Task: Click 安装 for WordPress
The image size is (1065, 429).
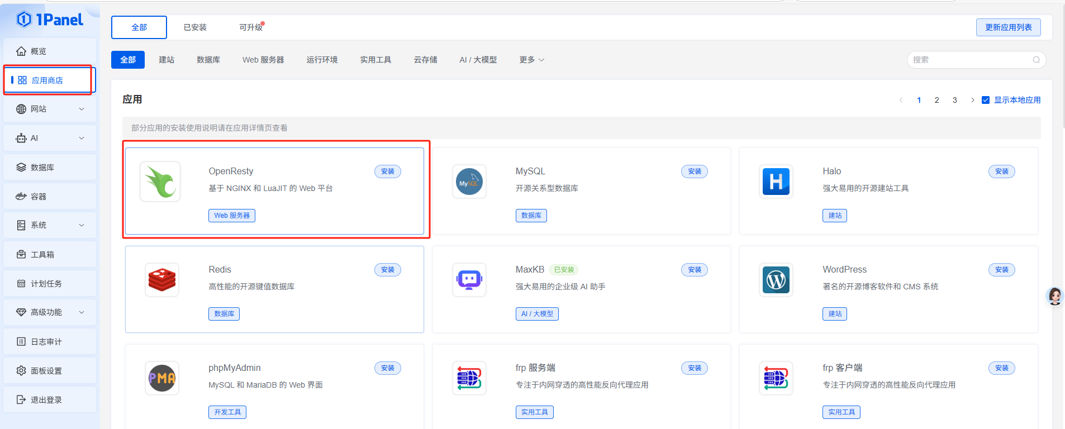Action: [x=1002, y=270]
